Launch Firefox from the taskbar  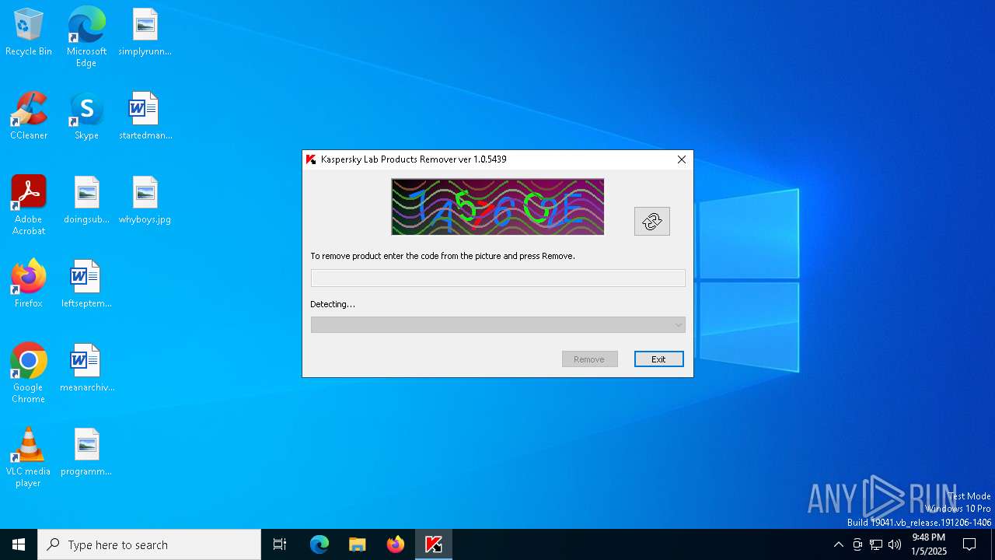396,544
